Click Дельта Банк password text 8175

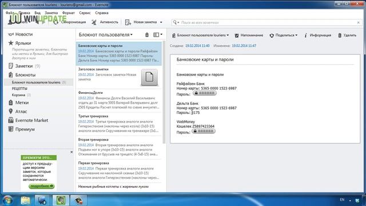196,113
